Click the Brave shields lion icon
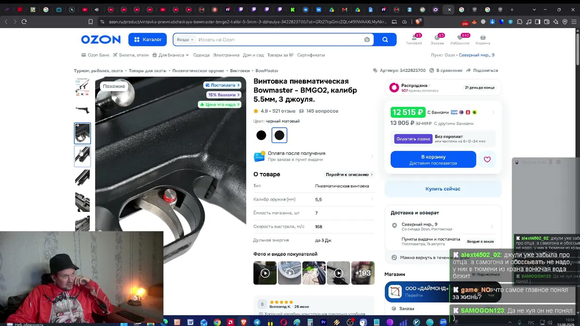580x326 pixels. point(418,21)
